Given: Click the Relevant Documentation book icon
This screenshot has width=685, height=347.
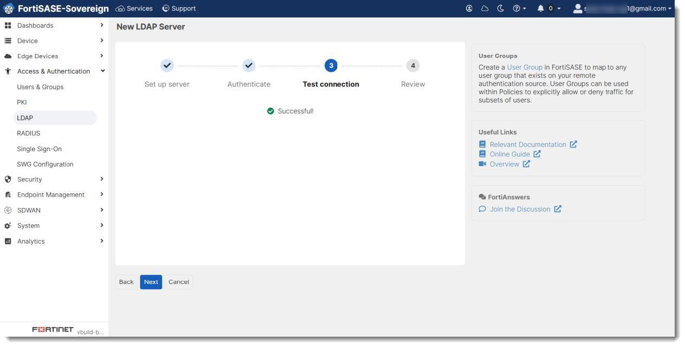Looking at the screenshot, I should click(x=482, y=144).
